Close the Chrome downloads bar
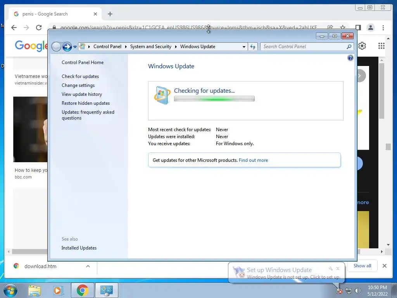The width and height of the screenshot is (397, 298). pyautogui.click(x=384, y=266)
